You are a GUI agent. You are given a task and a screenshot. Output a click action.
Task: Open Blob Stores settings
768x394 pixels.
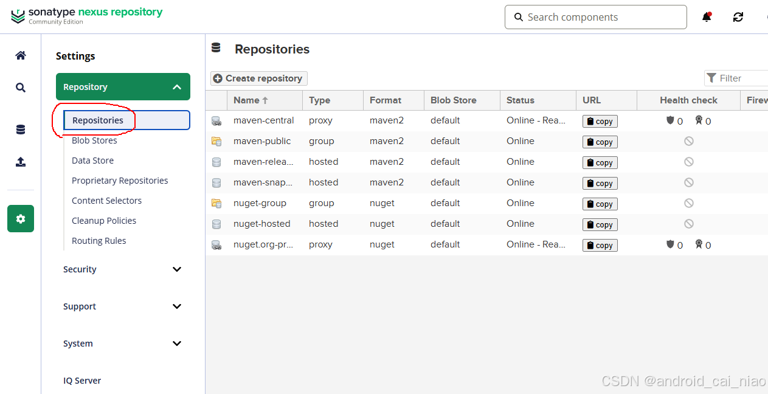click(94, 140)
